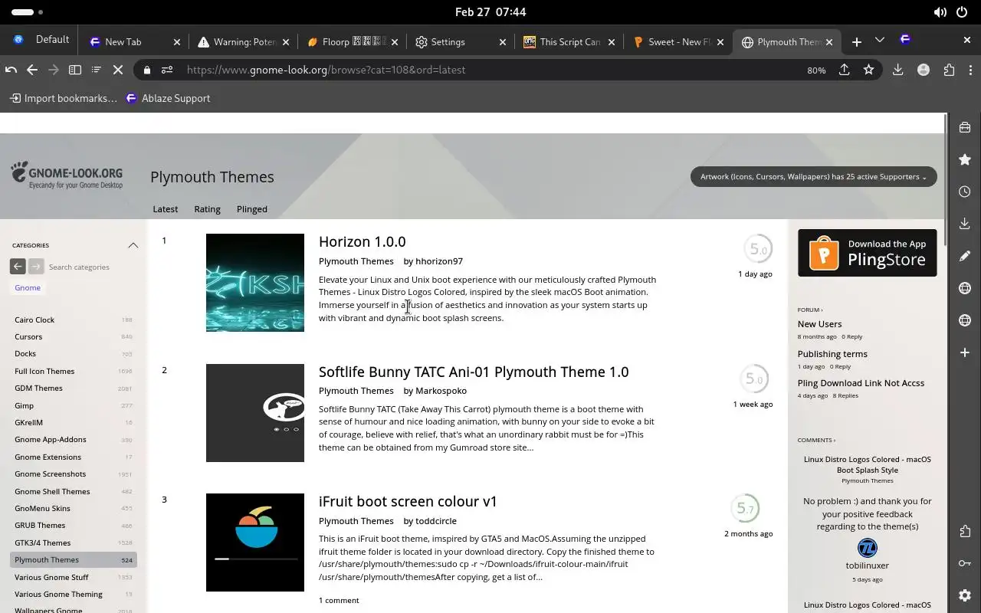Open second globe web panel in sidebar
Screen dimensions: 981x613
(x=965, y=320)
